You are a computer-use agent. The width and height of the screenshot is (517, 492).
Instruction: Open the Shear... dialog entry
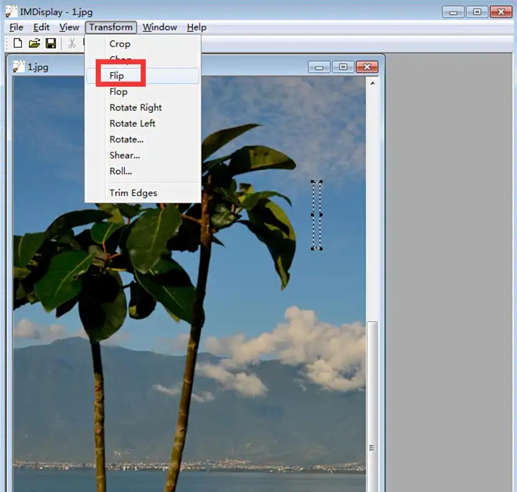(124, 155)
